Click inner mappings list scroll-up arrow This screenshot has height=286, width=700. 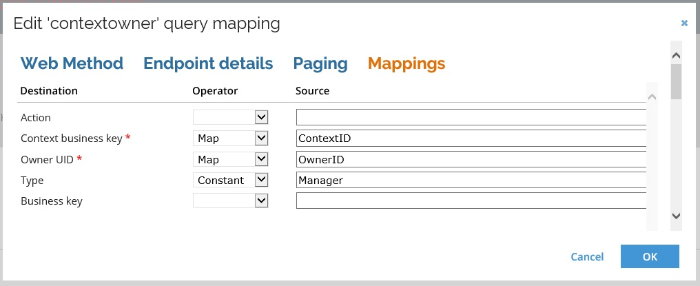click(652, 96)
